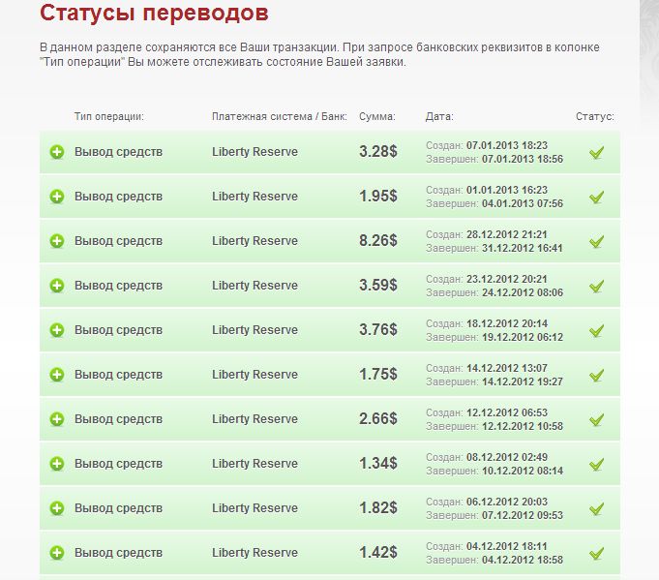Expand the 1.42$ withdrawal row plus icon
The width and height of the screenshot is (659, 580).
[57, 553]
